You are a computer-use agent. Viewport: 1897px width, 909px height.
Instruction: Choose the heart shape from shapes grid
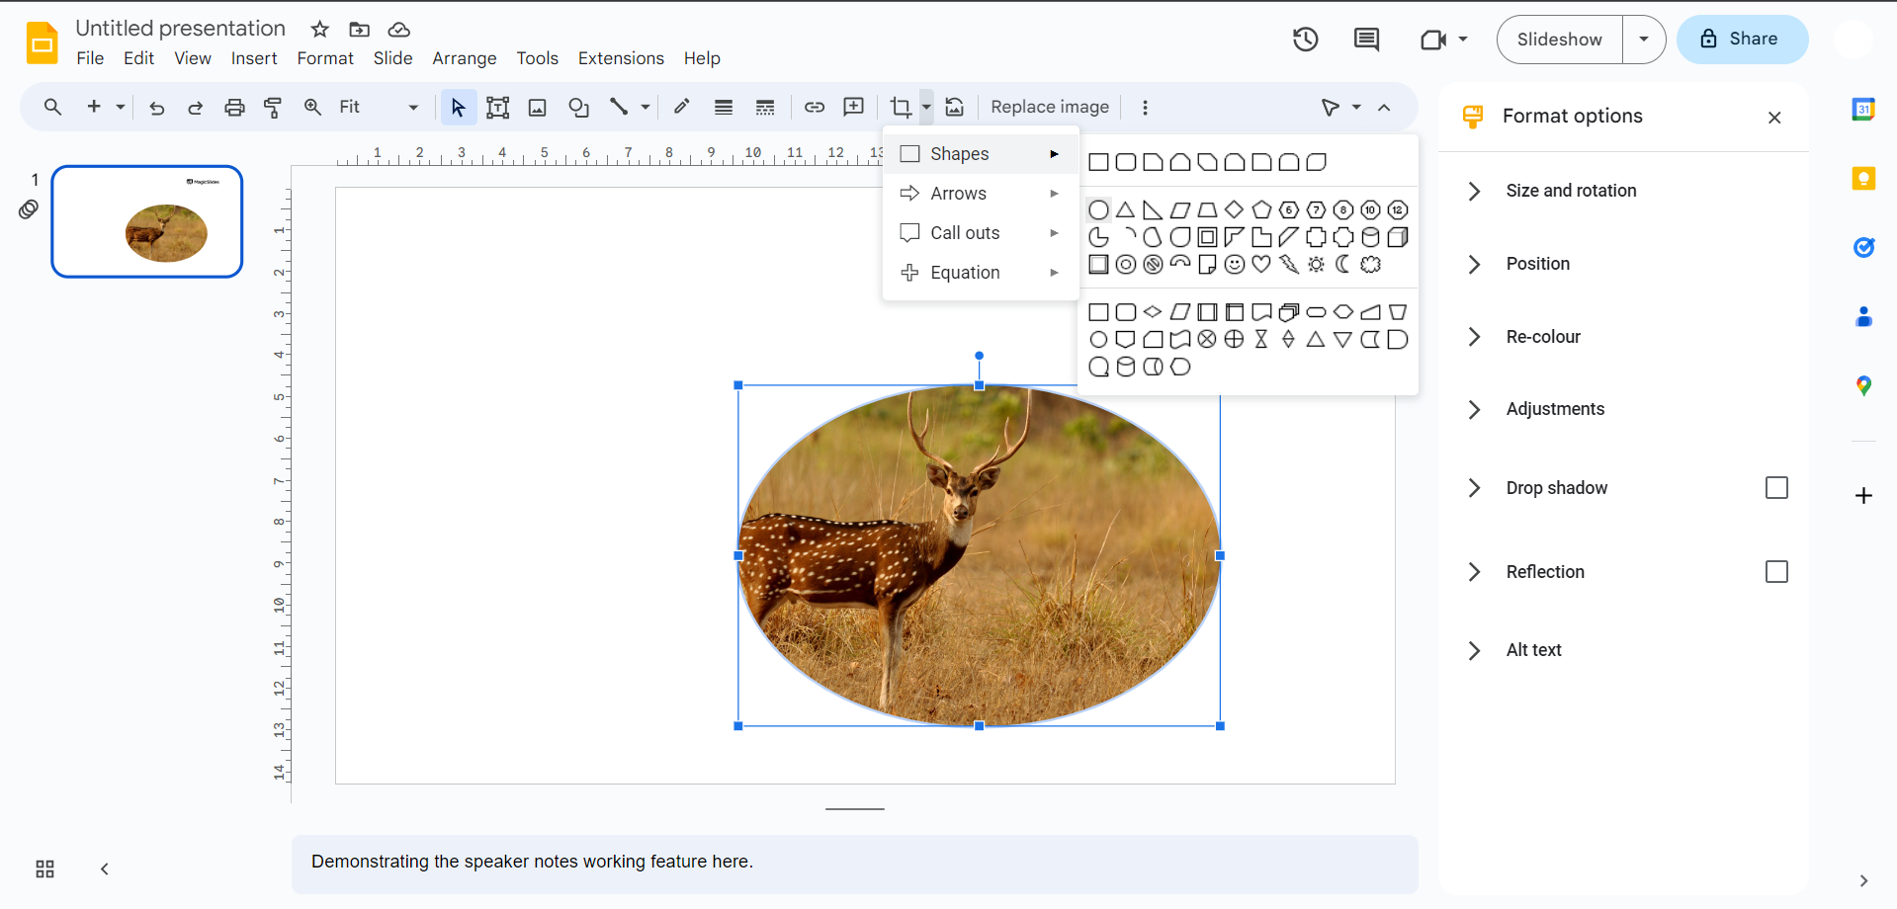coord(1261,265)
